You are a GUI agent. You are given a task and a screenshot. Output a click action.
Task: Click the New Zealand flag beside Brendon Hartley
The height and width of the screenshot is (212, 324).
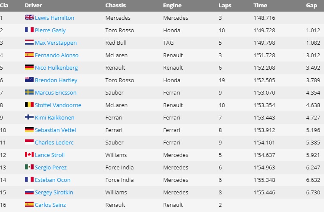click(29, 80)
